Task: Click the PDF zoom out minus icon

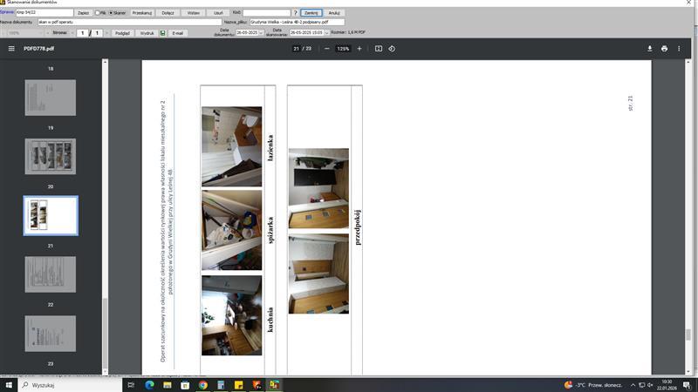Action: click(327, 49)
